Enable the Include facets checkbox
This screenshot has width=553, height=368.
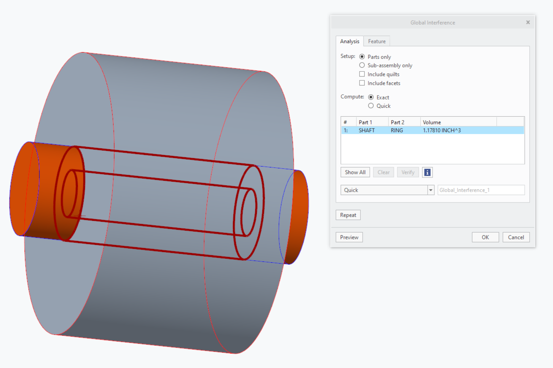coord(362,83)
